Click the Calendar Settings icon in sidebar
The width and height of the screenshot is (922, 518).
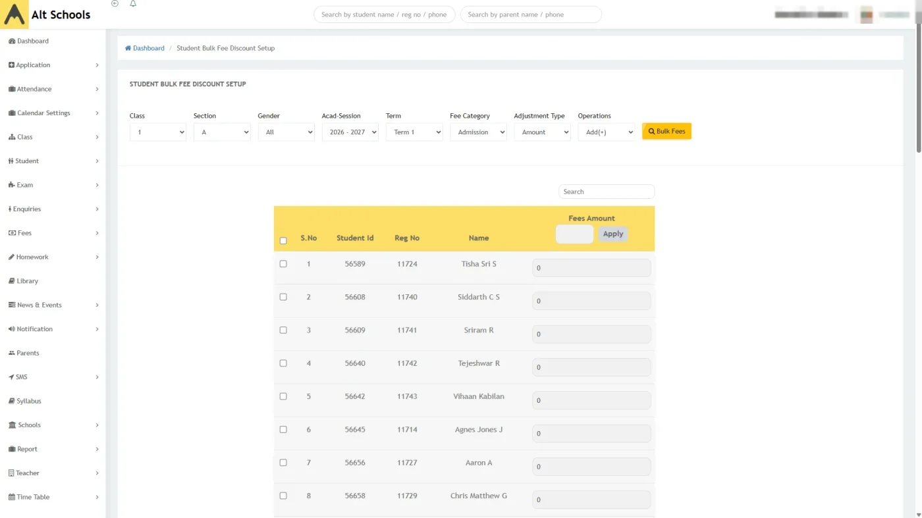click(x=12, y=113)
